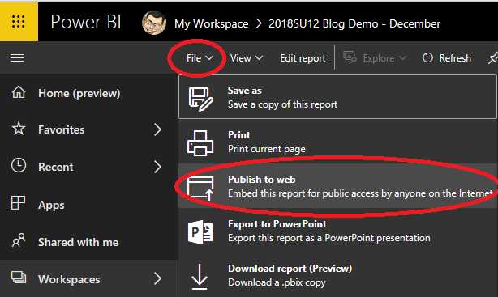The image size is (498, 297).
Task: Click 'Embed this report for public access' text
Action: [360, 193]
